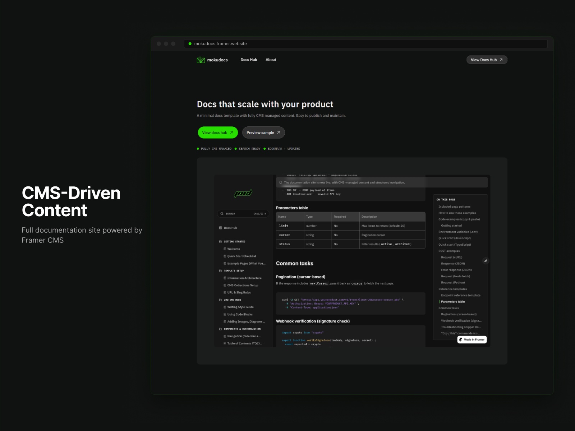Click the curl code block
Viewport: 575px width, 431px height.
(350, 303)
